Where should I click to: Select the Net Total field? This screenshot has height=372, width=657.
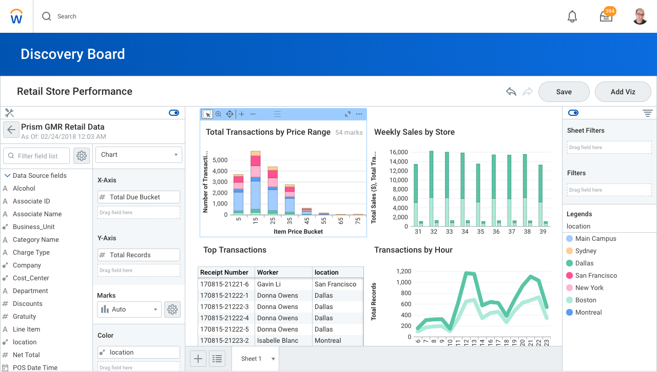tap(26, 355)
